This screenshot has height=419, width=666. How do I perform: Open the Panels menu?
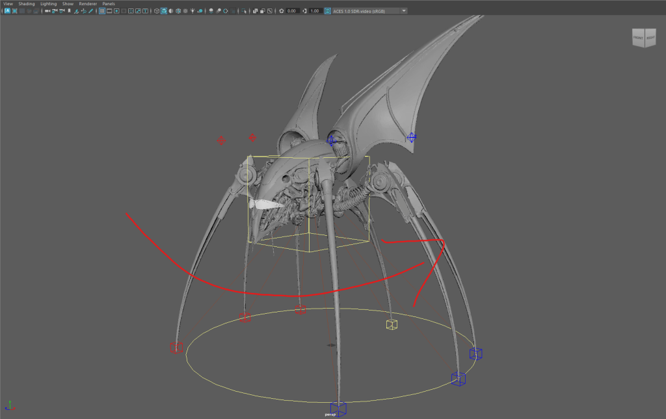109,4
